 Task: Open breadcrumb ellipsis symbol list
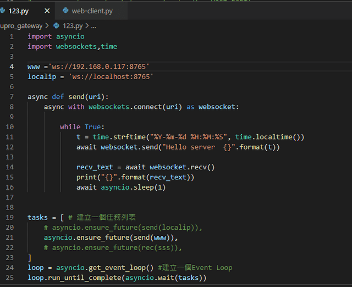pos(94,26)
